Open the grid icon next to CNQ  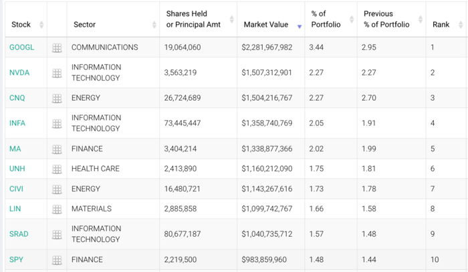point(57,98)
